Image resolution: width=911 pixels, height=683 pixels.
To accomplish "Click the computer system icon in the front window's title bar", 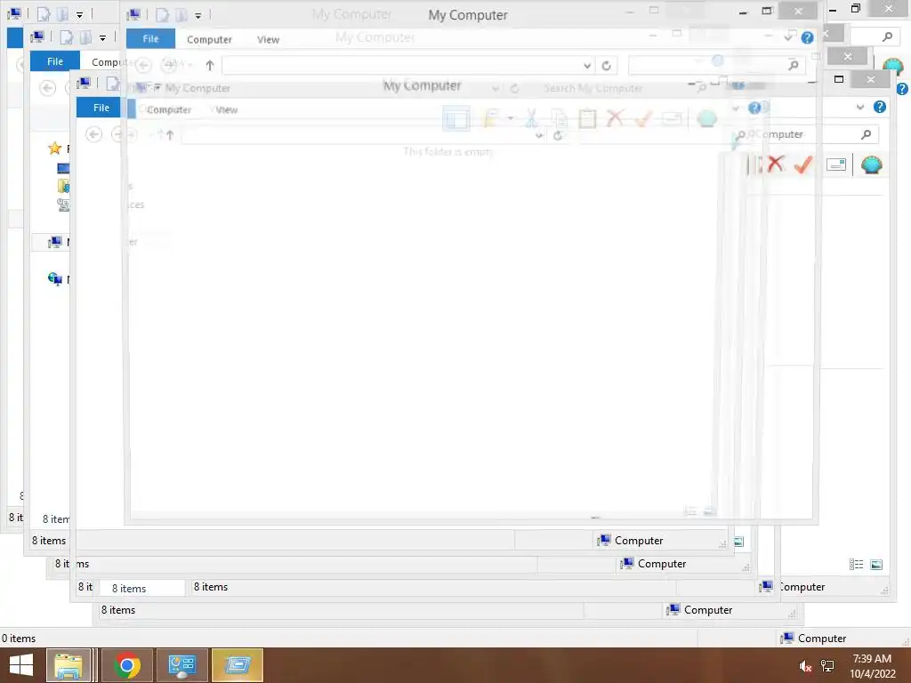I will 133,14.
